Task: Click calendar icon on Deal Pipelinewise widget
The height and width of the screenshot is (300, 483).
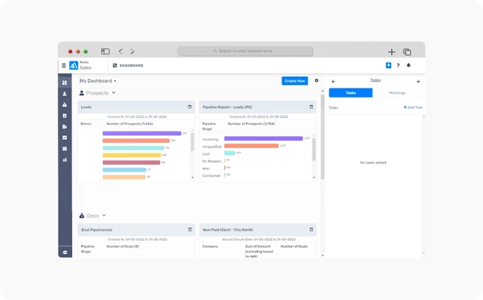Action: click(190, 229)
